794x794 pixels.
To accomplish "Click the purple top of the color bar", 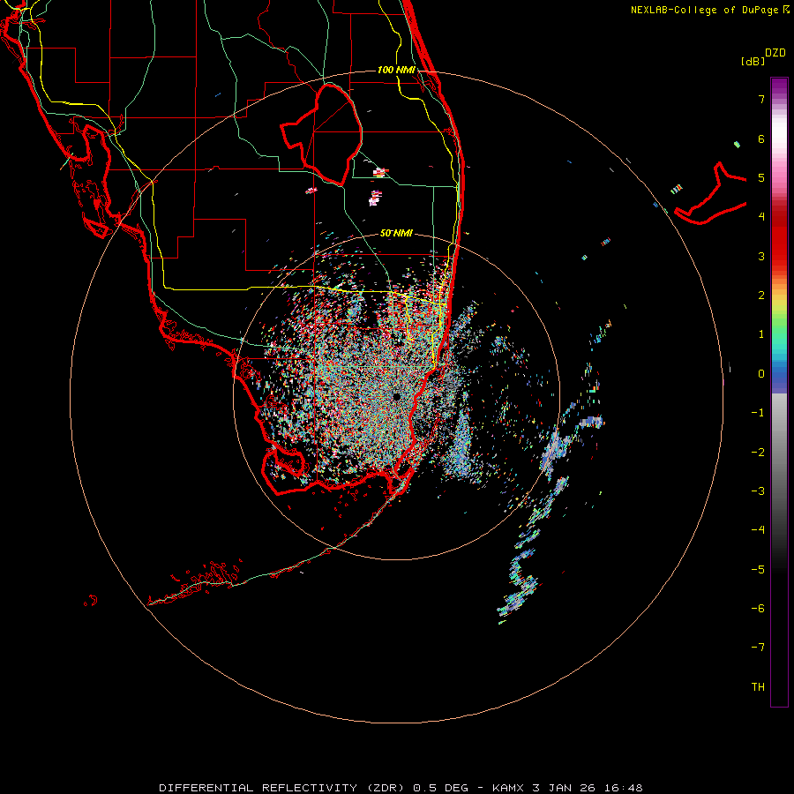I will [779, 86].
